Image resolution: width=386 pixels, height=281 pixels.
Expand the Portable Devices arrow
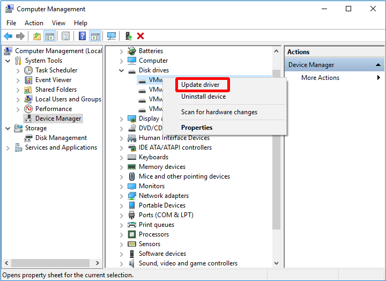pos(121,205)
